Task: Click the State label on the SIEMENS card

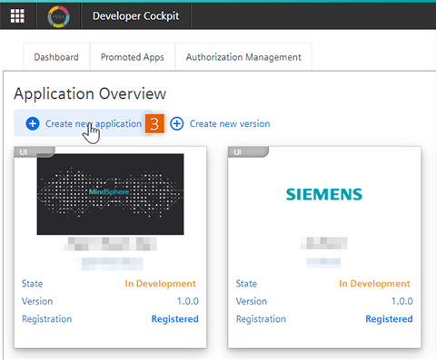Action: pyautogui.click(x=246, y=284)
